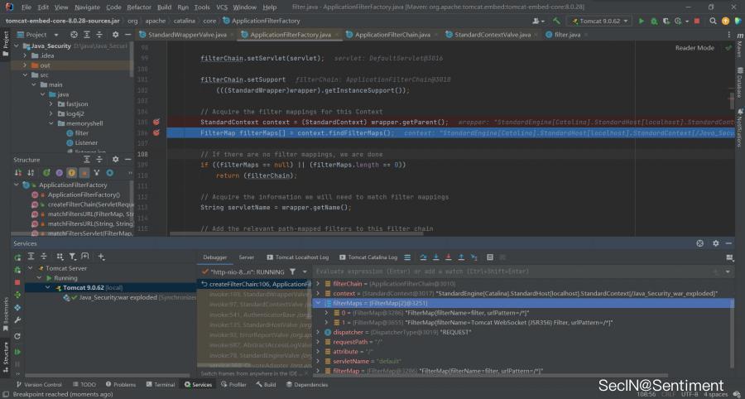Toggle breakpoint on line 105
Screen dimensions: 745x399
click(x=156, y=122)
